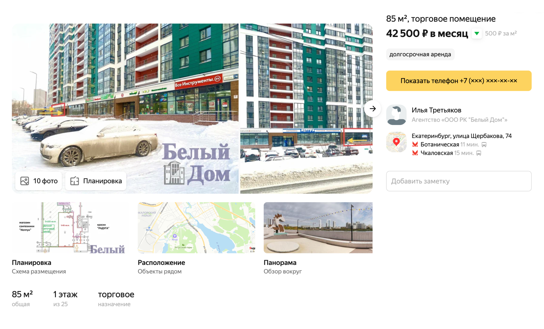544x329 pixels.
Task: Click the долгосрочная аренда tag
Action: coord(420,54)
